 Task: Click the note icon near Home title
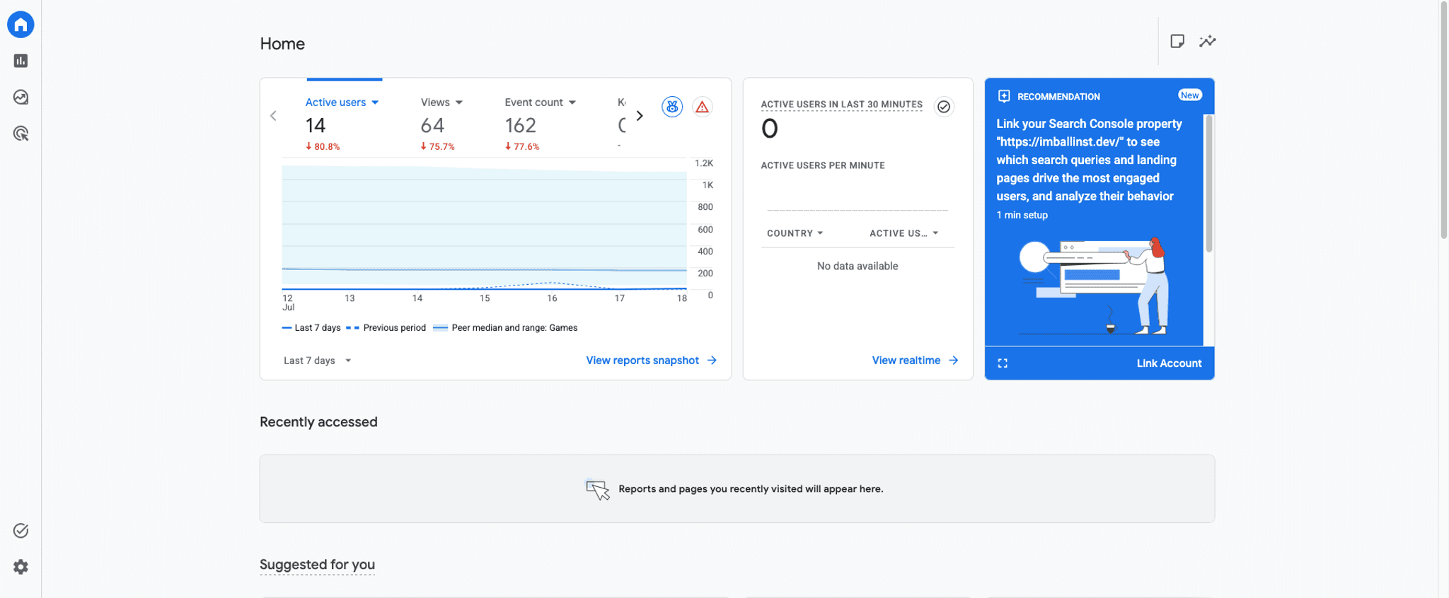coord(1177,41)
